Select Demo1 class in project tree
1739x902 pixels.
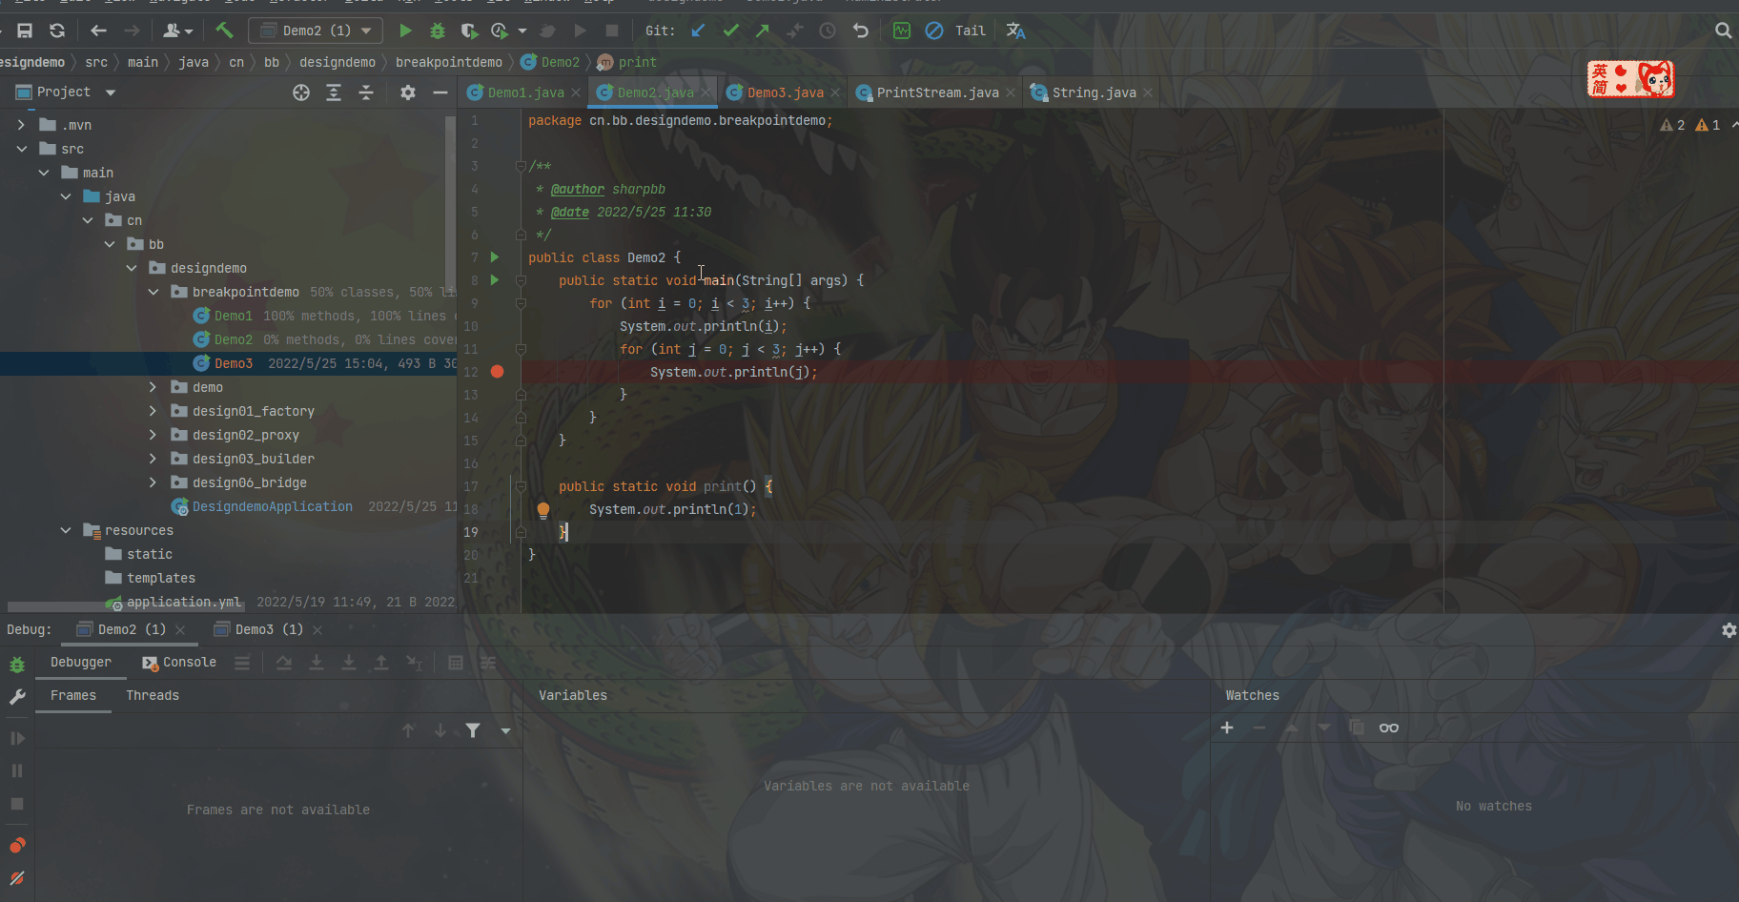[x=234, y=316]
